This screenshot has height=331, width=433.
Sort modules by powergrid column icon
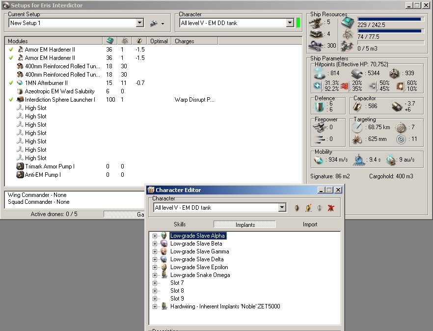(x=125, y=41)
